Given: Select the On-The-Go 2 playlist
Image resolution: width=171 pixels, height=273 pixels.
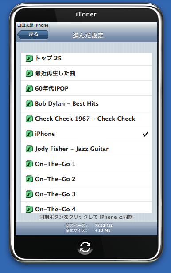Looking at the screenshot, I should [x=86, y=179].
